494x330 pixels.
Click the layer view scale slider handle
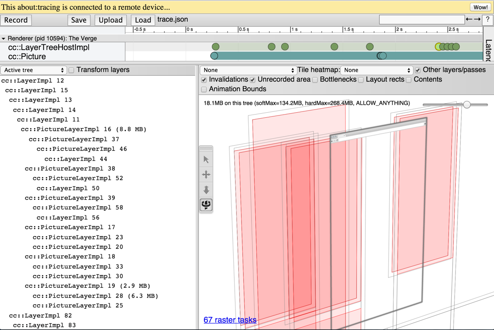click(467, 104)
